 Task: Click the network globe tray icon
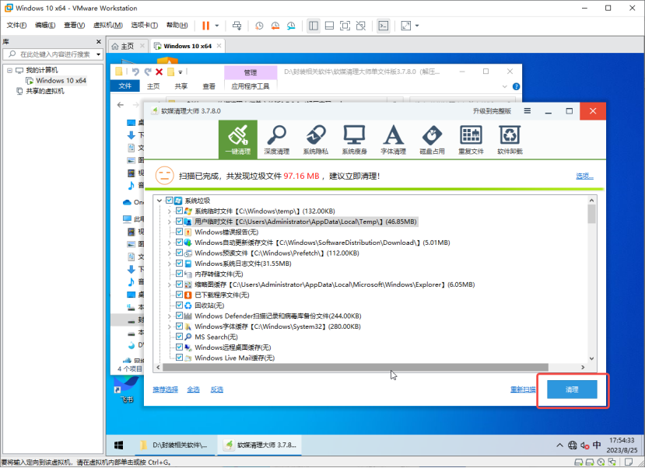572,445
